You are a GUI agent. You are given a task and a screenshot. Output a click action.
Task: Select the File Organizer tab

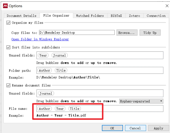(x=56, y=15)
